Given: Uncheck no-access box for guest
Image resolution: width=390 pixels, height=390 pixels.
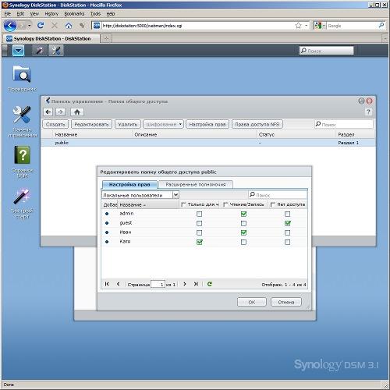Looking at the screenshot, I should [287, 223].
